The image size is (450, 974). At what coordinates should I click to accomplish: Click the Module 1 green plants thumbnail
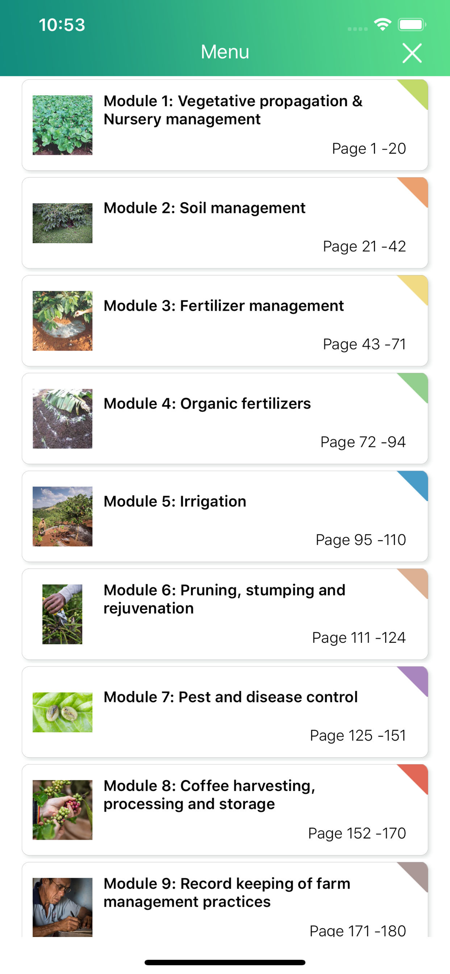click(x=62, y=125)
